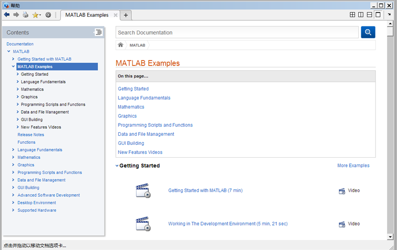Click the blue search magnifier button
Image resolution: width=398 pixels, height=250 pixels.
coord(368,33)
